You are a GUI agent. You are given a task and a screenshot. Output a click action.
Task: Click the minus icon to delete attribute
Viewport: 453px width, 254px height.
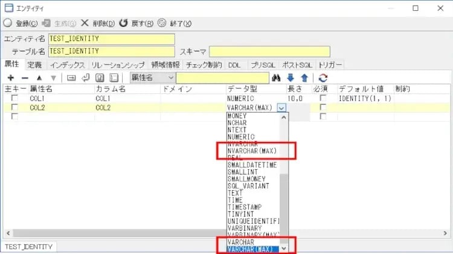[25, 78]
